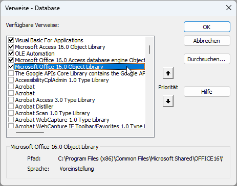237x186 pixels.
Task: Select Acrobat Access 3.0 Type Library row text
Action: tap(55, 100)
